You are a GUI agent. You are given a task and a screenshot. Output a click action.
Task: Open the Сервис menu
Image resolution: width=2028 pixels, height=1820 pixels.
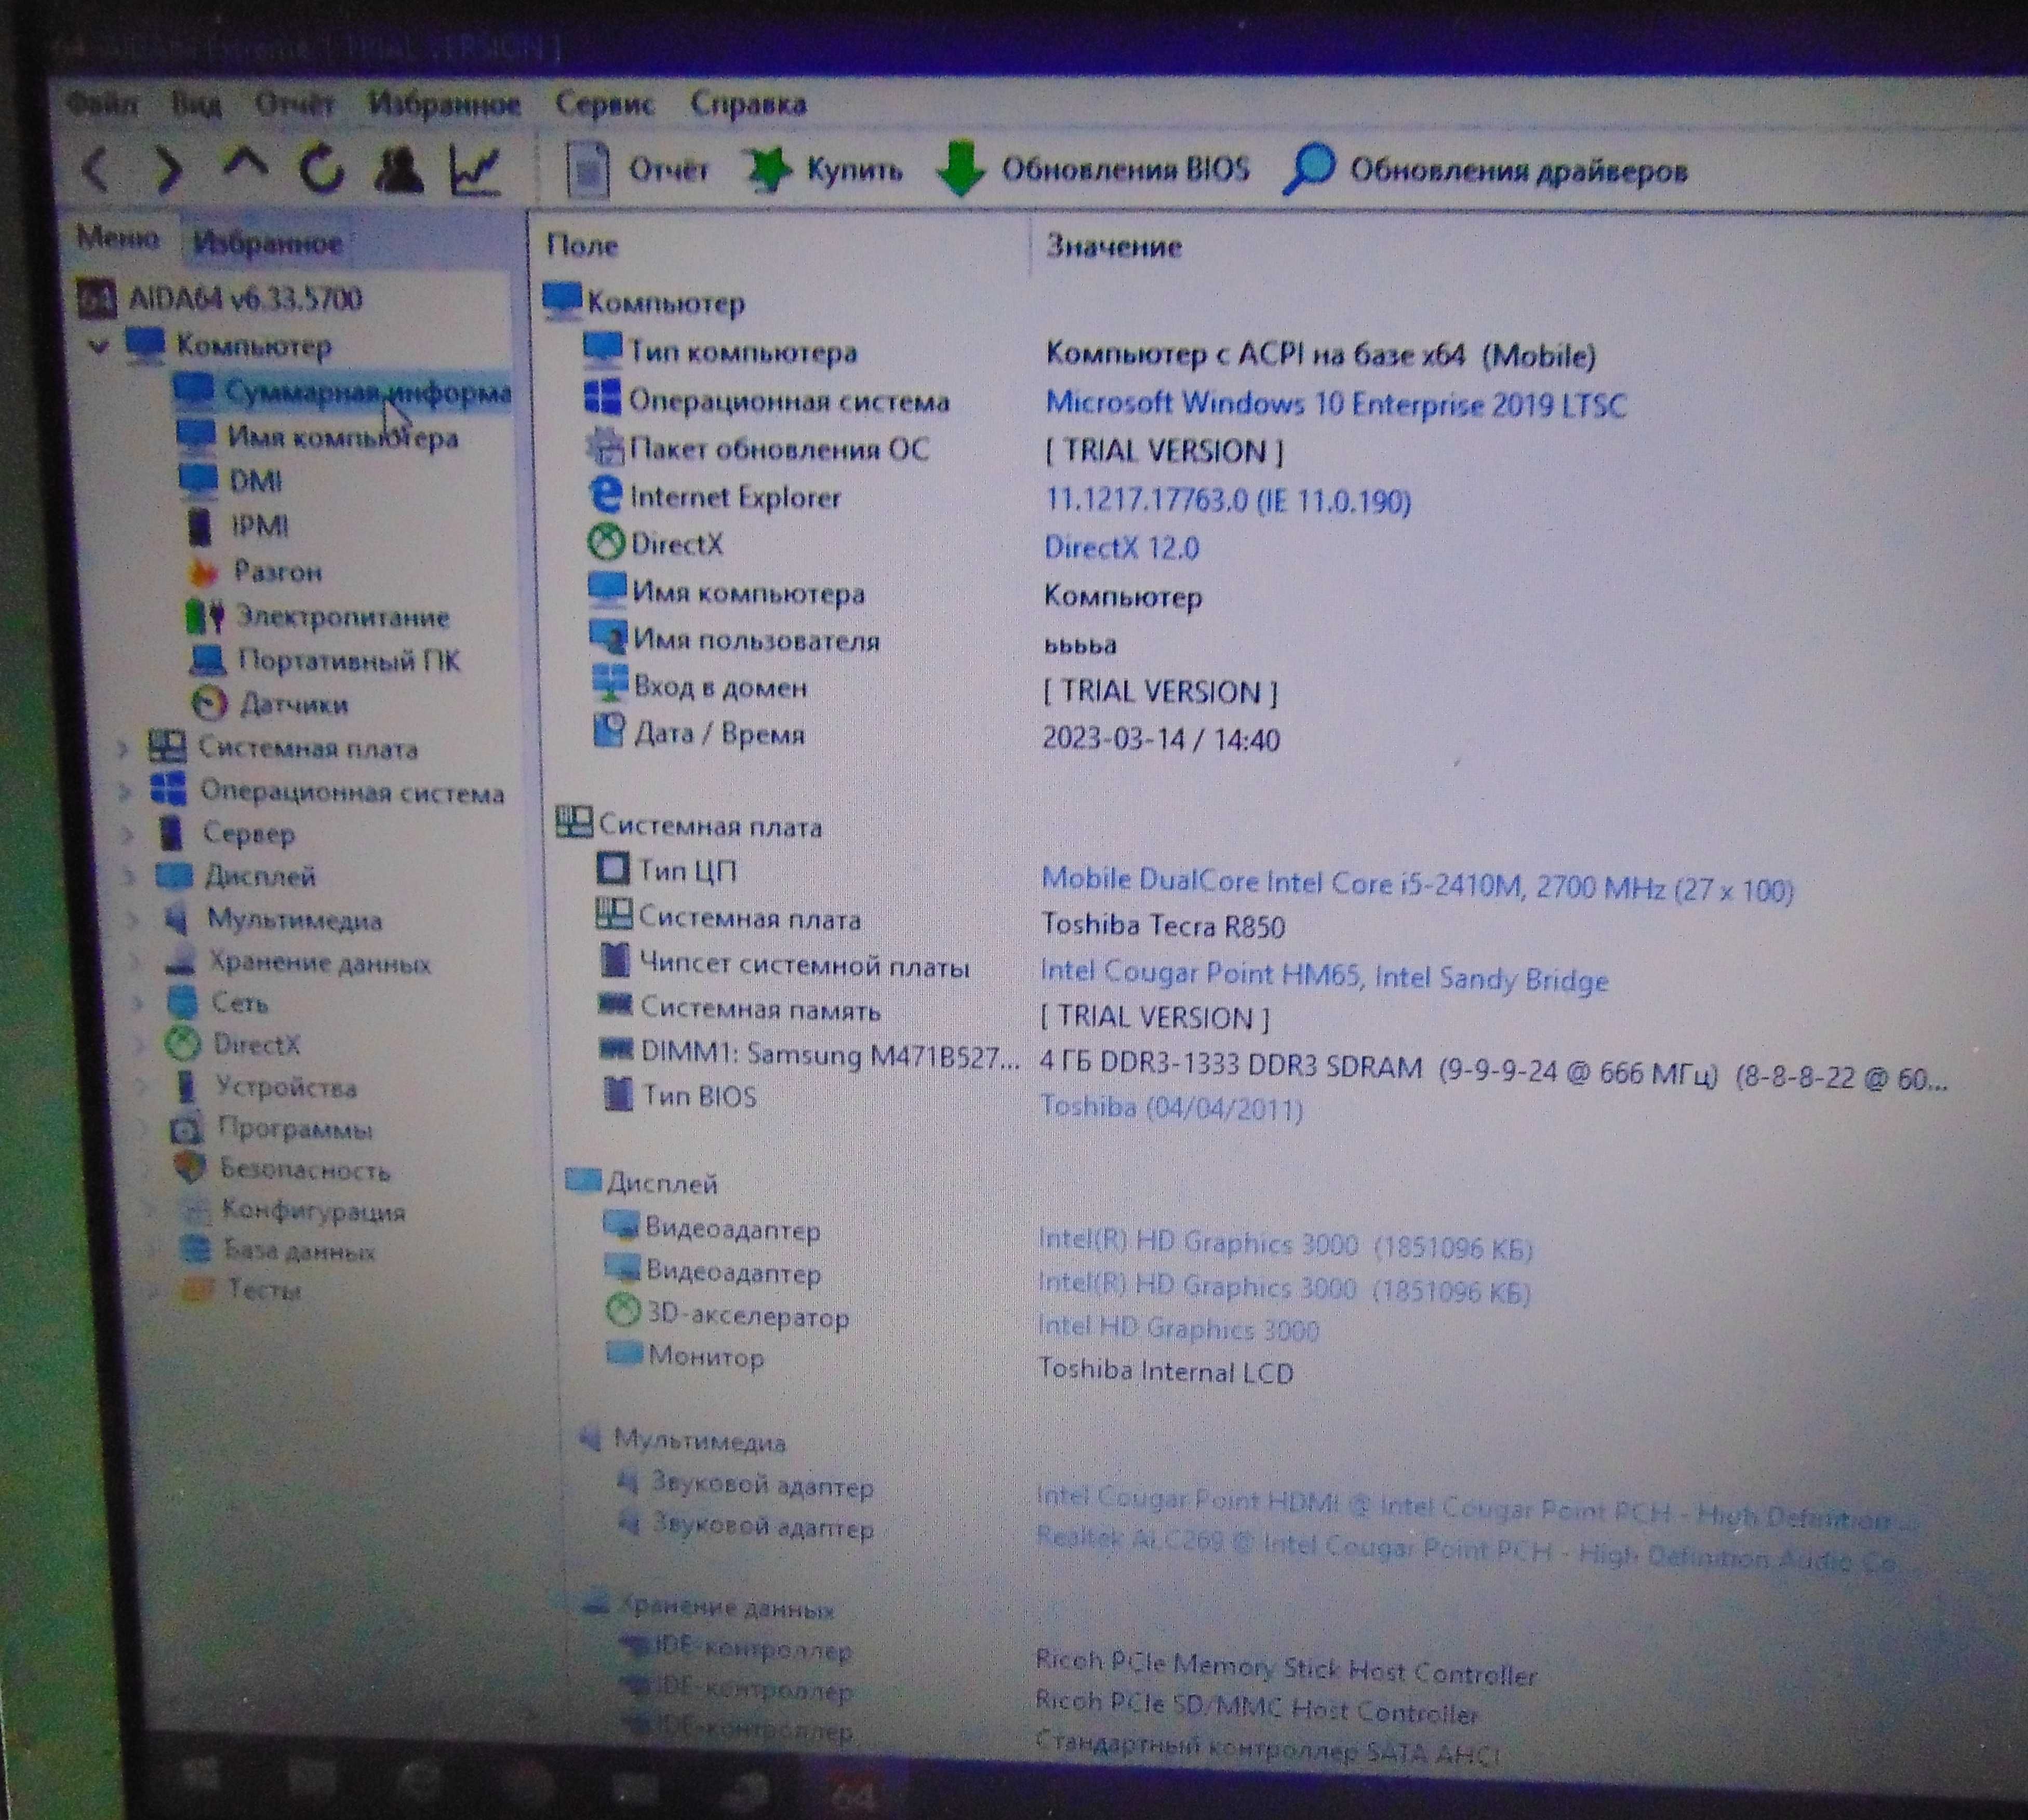point(604,104)
